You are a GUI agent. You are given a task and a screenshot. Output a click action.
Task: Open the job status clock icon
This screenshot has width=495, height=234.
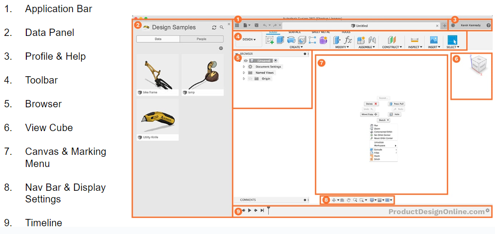pos(453,25)
